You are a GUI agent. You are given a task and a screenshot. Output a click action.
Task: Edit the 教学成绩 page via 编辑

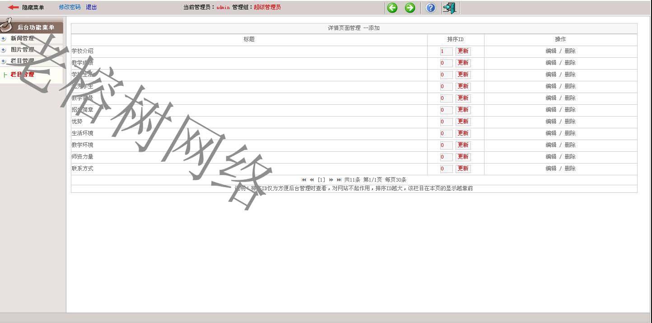coord(551,63)
